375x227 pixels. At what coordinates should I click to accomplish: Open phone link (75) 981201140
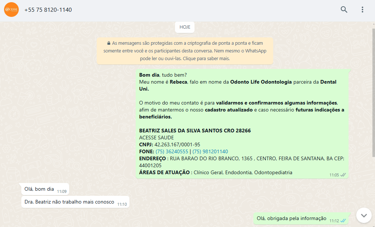tap(210, 151)
